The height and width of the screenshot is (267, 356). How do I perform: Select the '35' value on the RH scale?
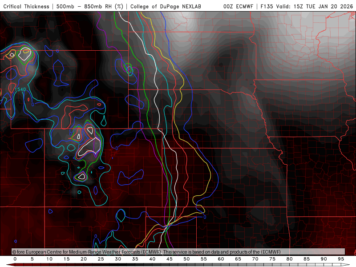[x=135, y=259]
